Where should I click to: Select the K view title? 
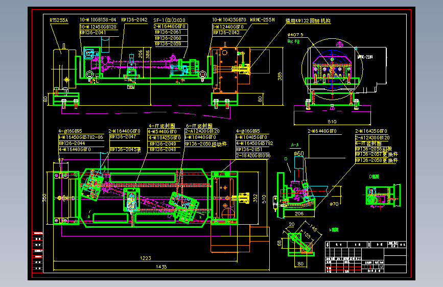pos(334,230)
